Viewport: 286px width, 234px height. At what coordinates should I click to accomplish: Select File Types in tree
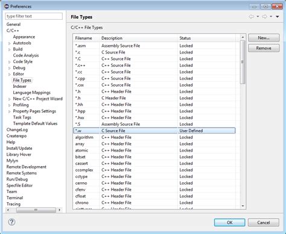coord(22,80)
